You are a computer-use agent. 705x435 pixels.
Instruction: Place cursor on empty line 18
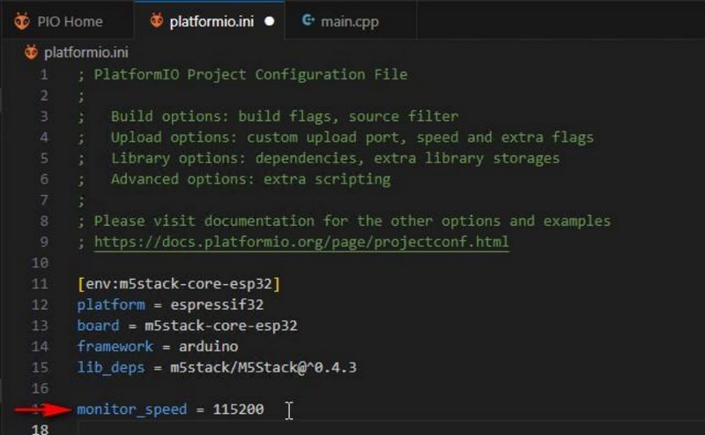(x=390, y=429)
